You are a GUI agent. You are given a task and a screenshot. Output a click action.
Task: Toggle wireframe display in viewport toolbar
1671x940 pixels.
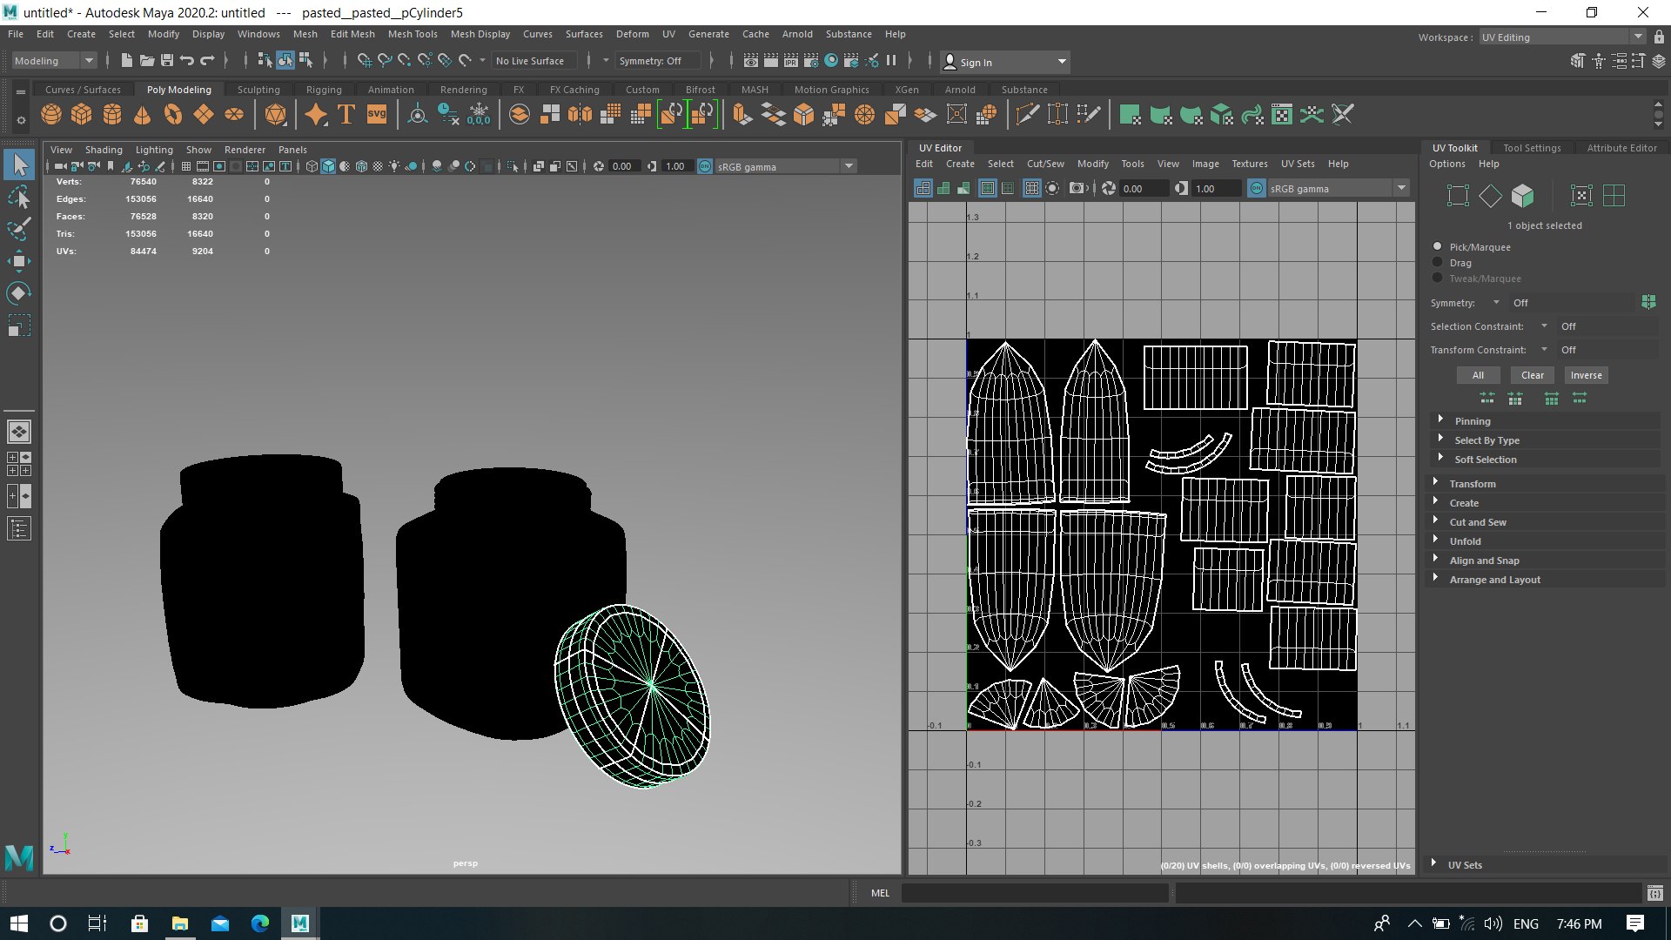click(x=312, y=166)
